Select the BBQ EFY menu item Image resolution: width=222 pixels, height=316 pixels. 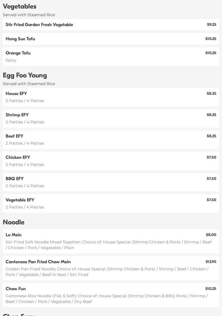(15, 179)
